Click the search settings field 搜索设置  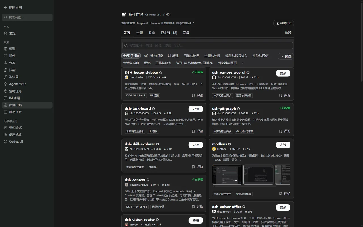click(27, 17)
